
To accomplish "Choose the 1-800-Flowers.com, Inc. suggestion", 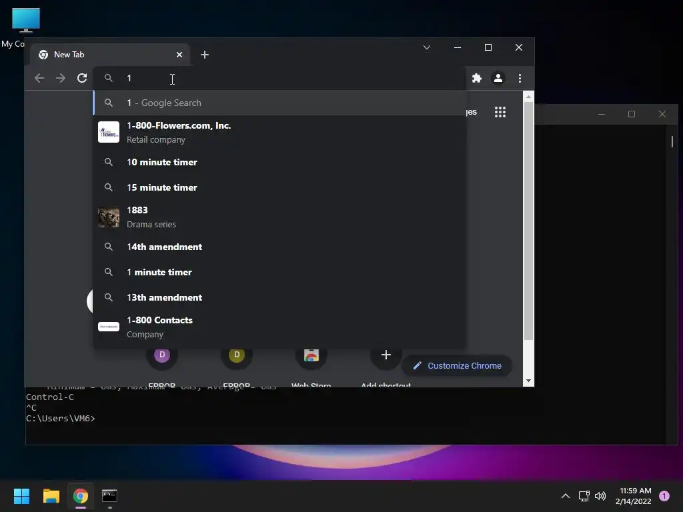I will (279, 133).
